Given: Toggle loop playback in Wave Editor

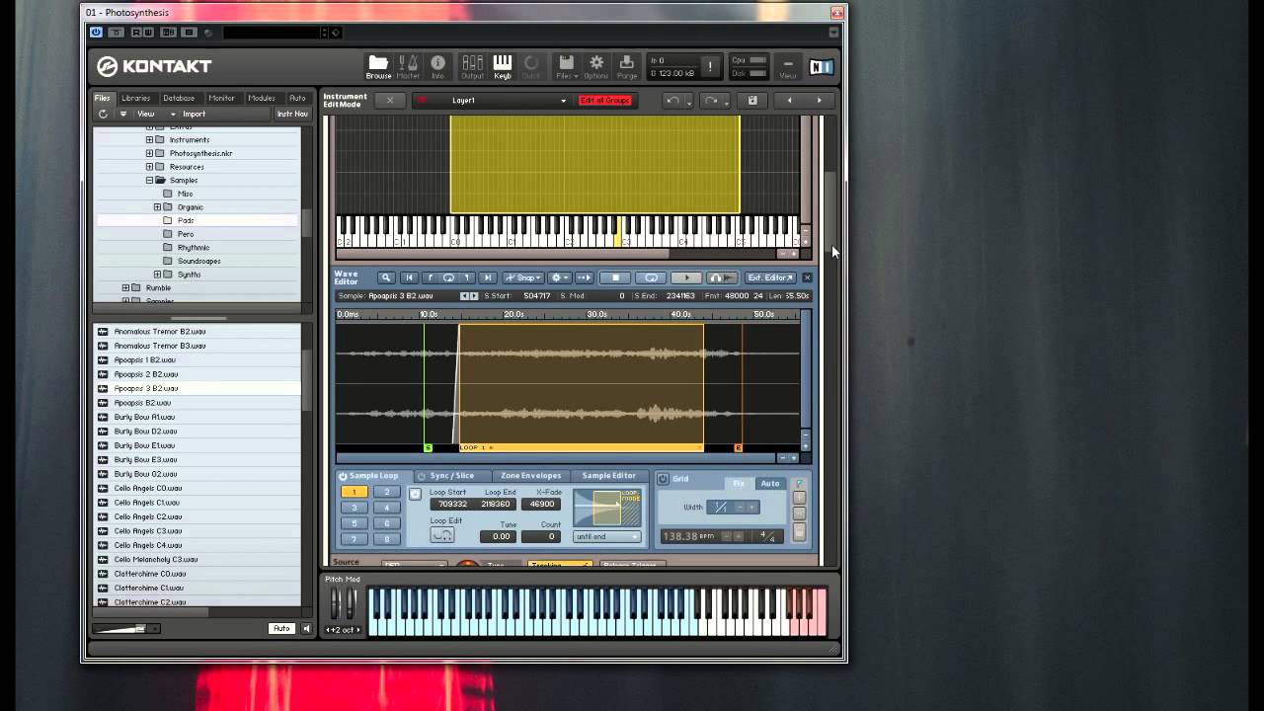Looking at the screenshot, I should 651,277.
